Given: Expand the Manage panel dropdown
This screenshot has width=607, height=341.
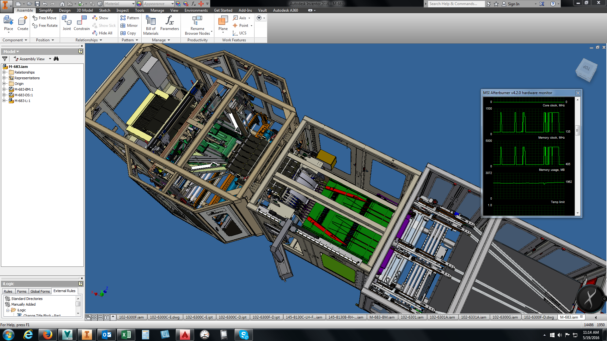Looking at the screenshot, I should point(161,40).
